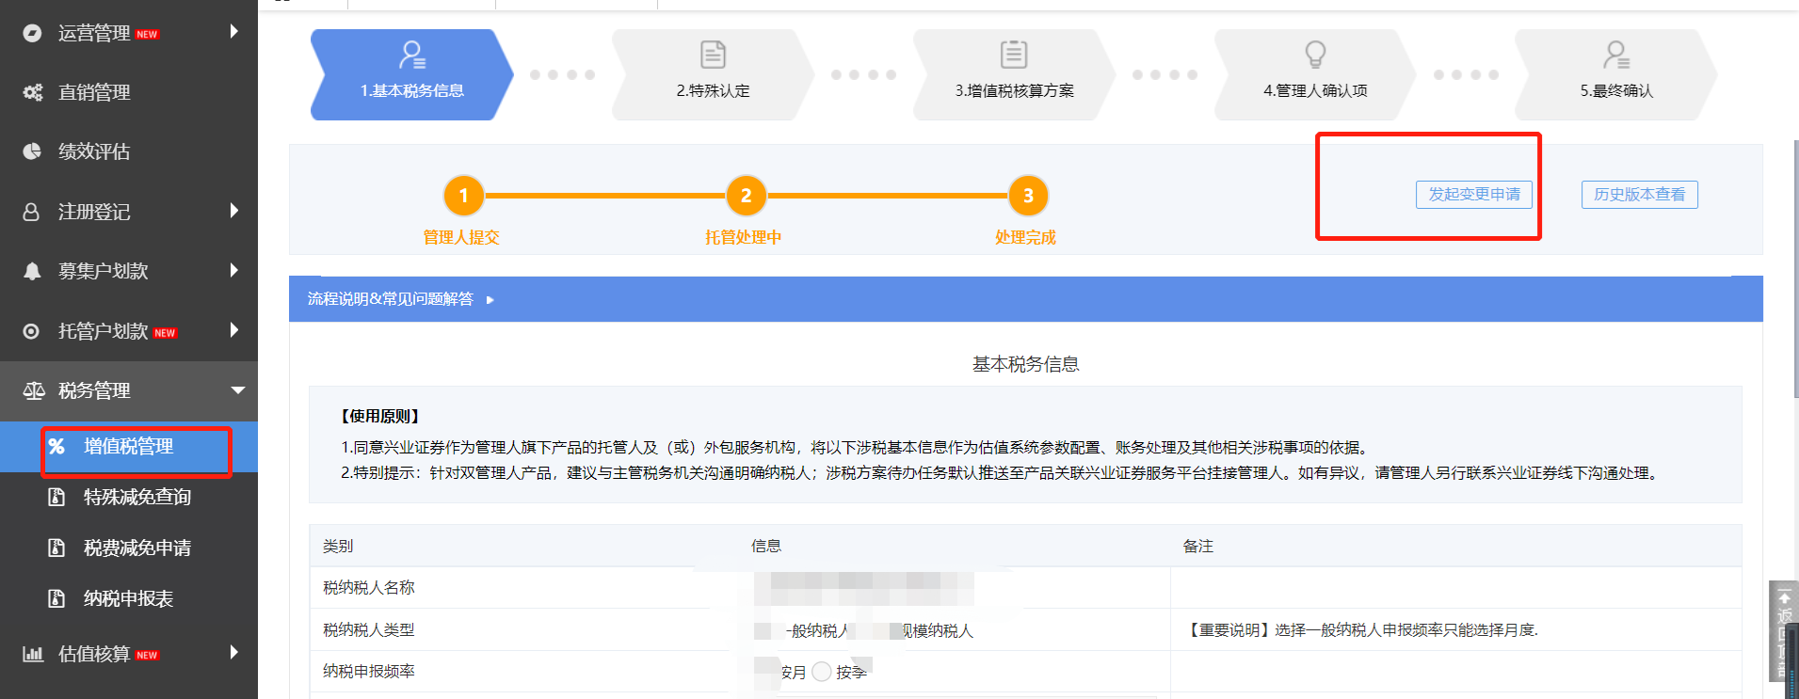This screenshot has width=1799, height=699.
Task: Expand 流程说明&常见问题解答 triangle
Action: point(490,300)
